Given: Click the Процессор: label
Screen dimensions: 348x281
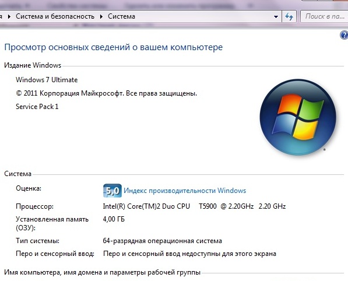Looking at the screenshot, I should pyautogui.click(x=34, y=206).
